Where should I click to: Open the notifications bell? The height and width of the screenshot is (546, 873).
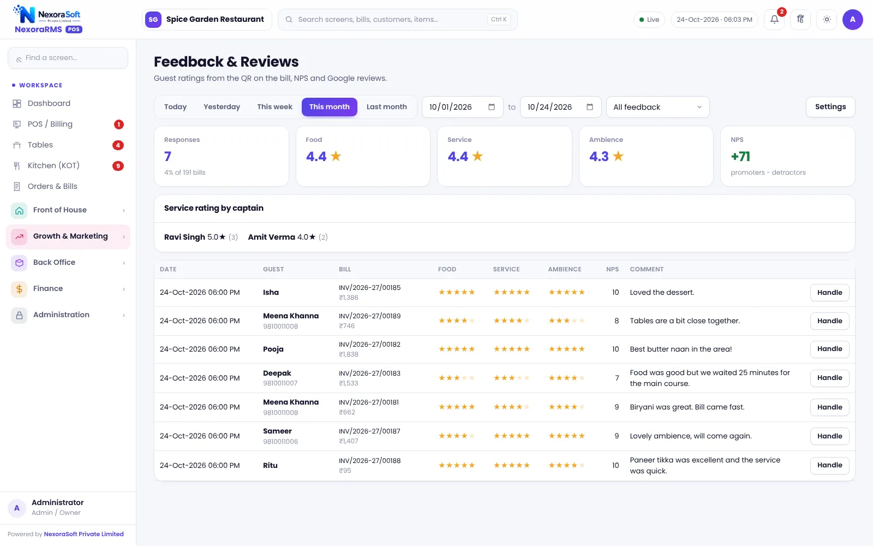774,20
